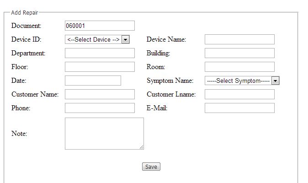The width and height of the screenshot is (308, 183).
Task: Click the Floor text field
Action: pyautogui.click(x=100, y=67)
